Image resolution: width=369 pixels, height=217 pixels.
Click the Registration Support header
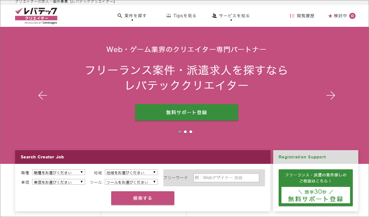pyautogui.click(x=316, y=157)
